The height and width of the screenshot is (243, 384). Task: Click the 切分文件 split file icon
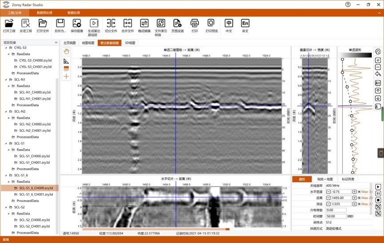[x=111, y=23]
